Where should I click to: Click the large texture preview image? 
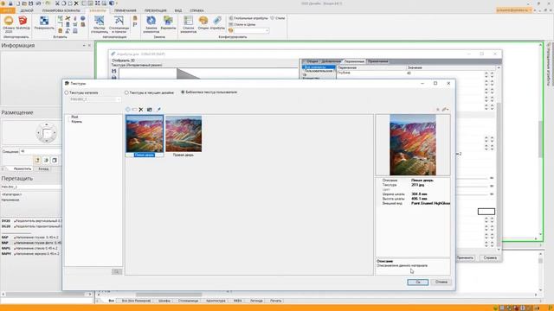413,145
